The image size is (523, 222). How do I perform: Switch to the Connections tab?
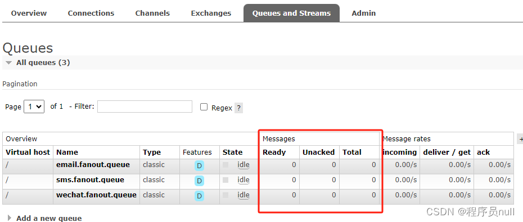tap(91, 13)
